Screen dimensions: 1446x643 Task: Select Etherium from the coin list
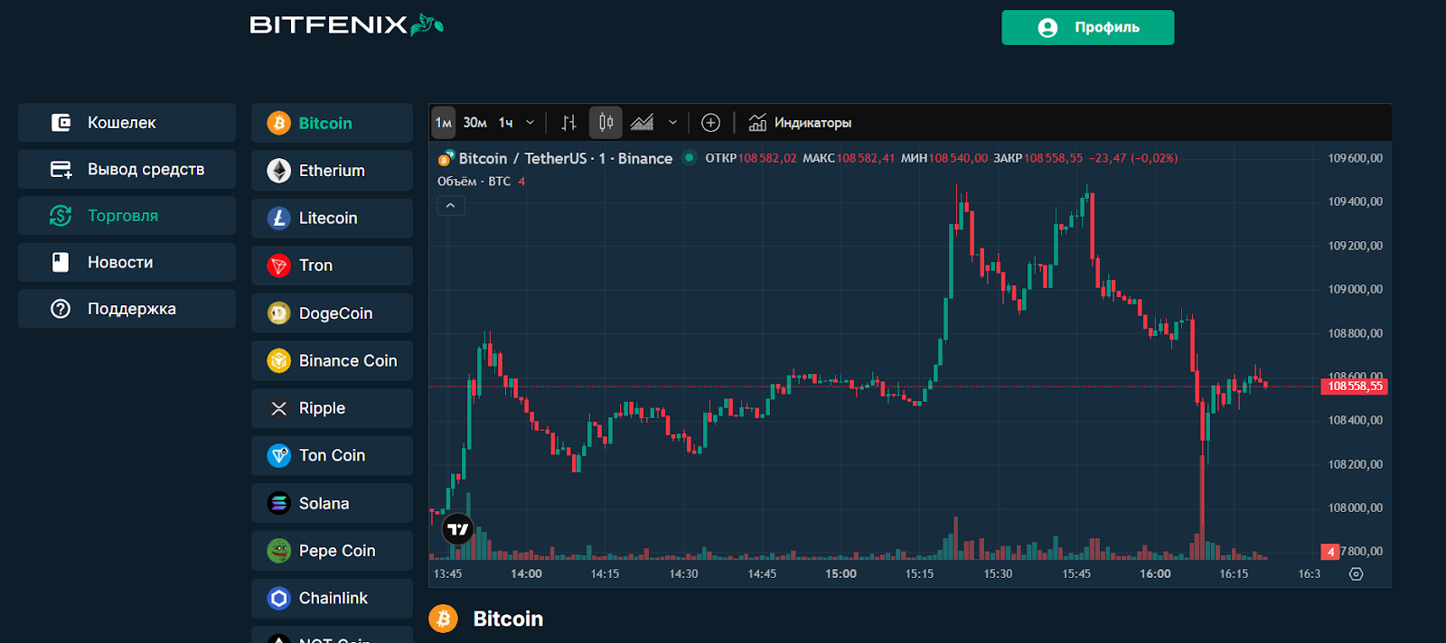coord(332,171)
